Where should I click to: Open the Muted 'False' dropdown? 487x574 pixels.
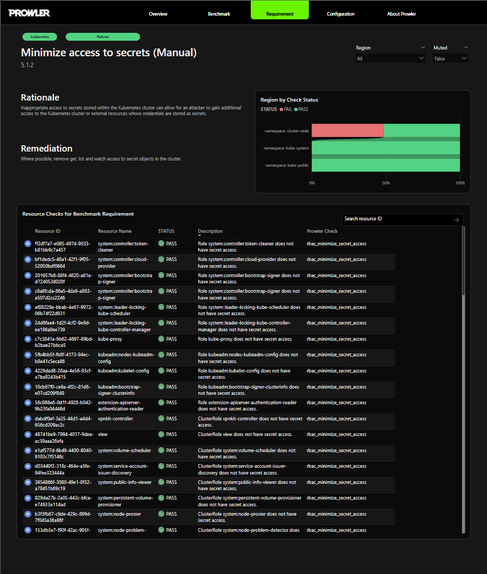point(451,58)
